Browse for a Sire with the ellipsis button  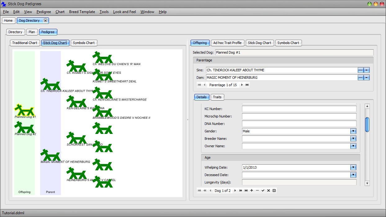360,70
